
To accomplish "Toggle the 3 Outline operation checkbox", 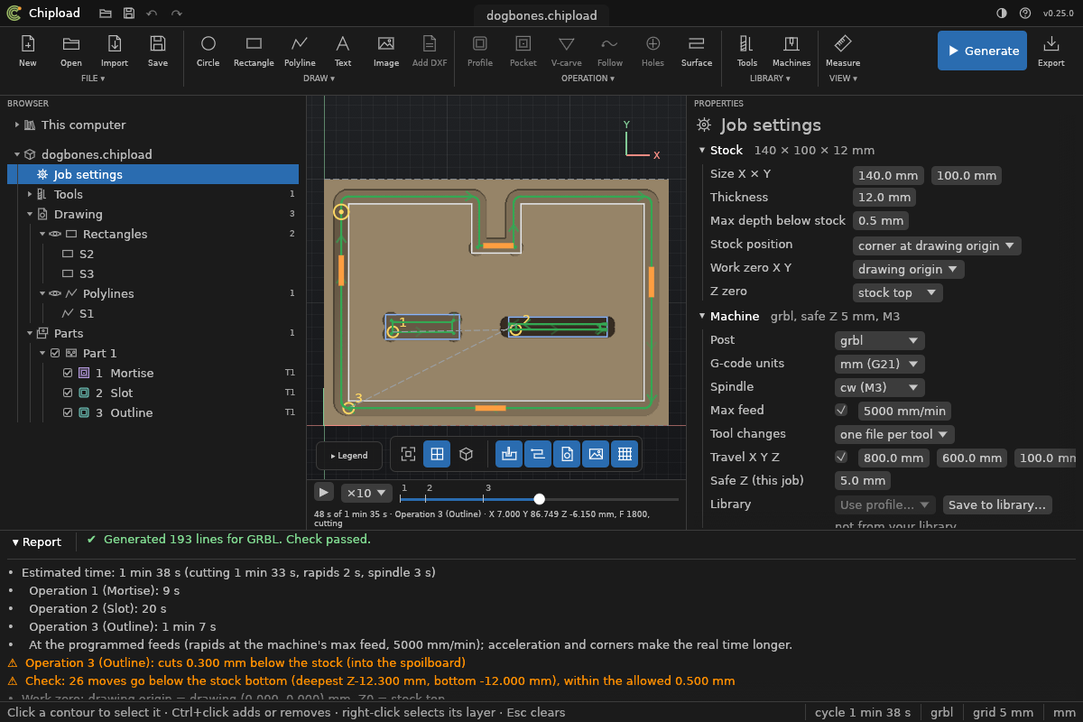I will [68, 412].
